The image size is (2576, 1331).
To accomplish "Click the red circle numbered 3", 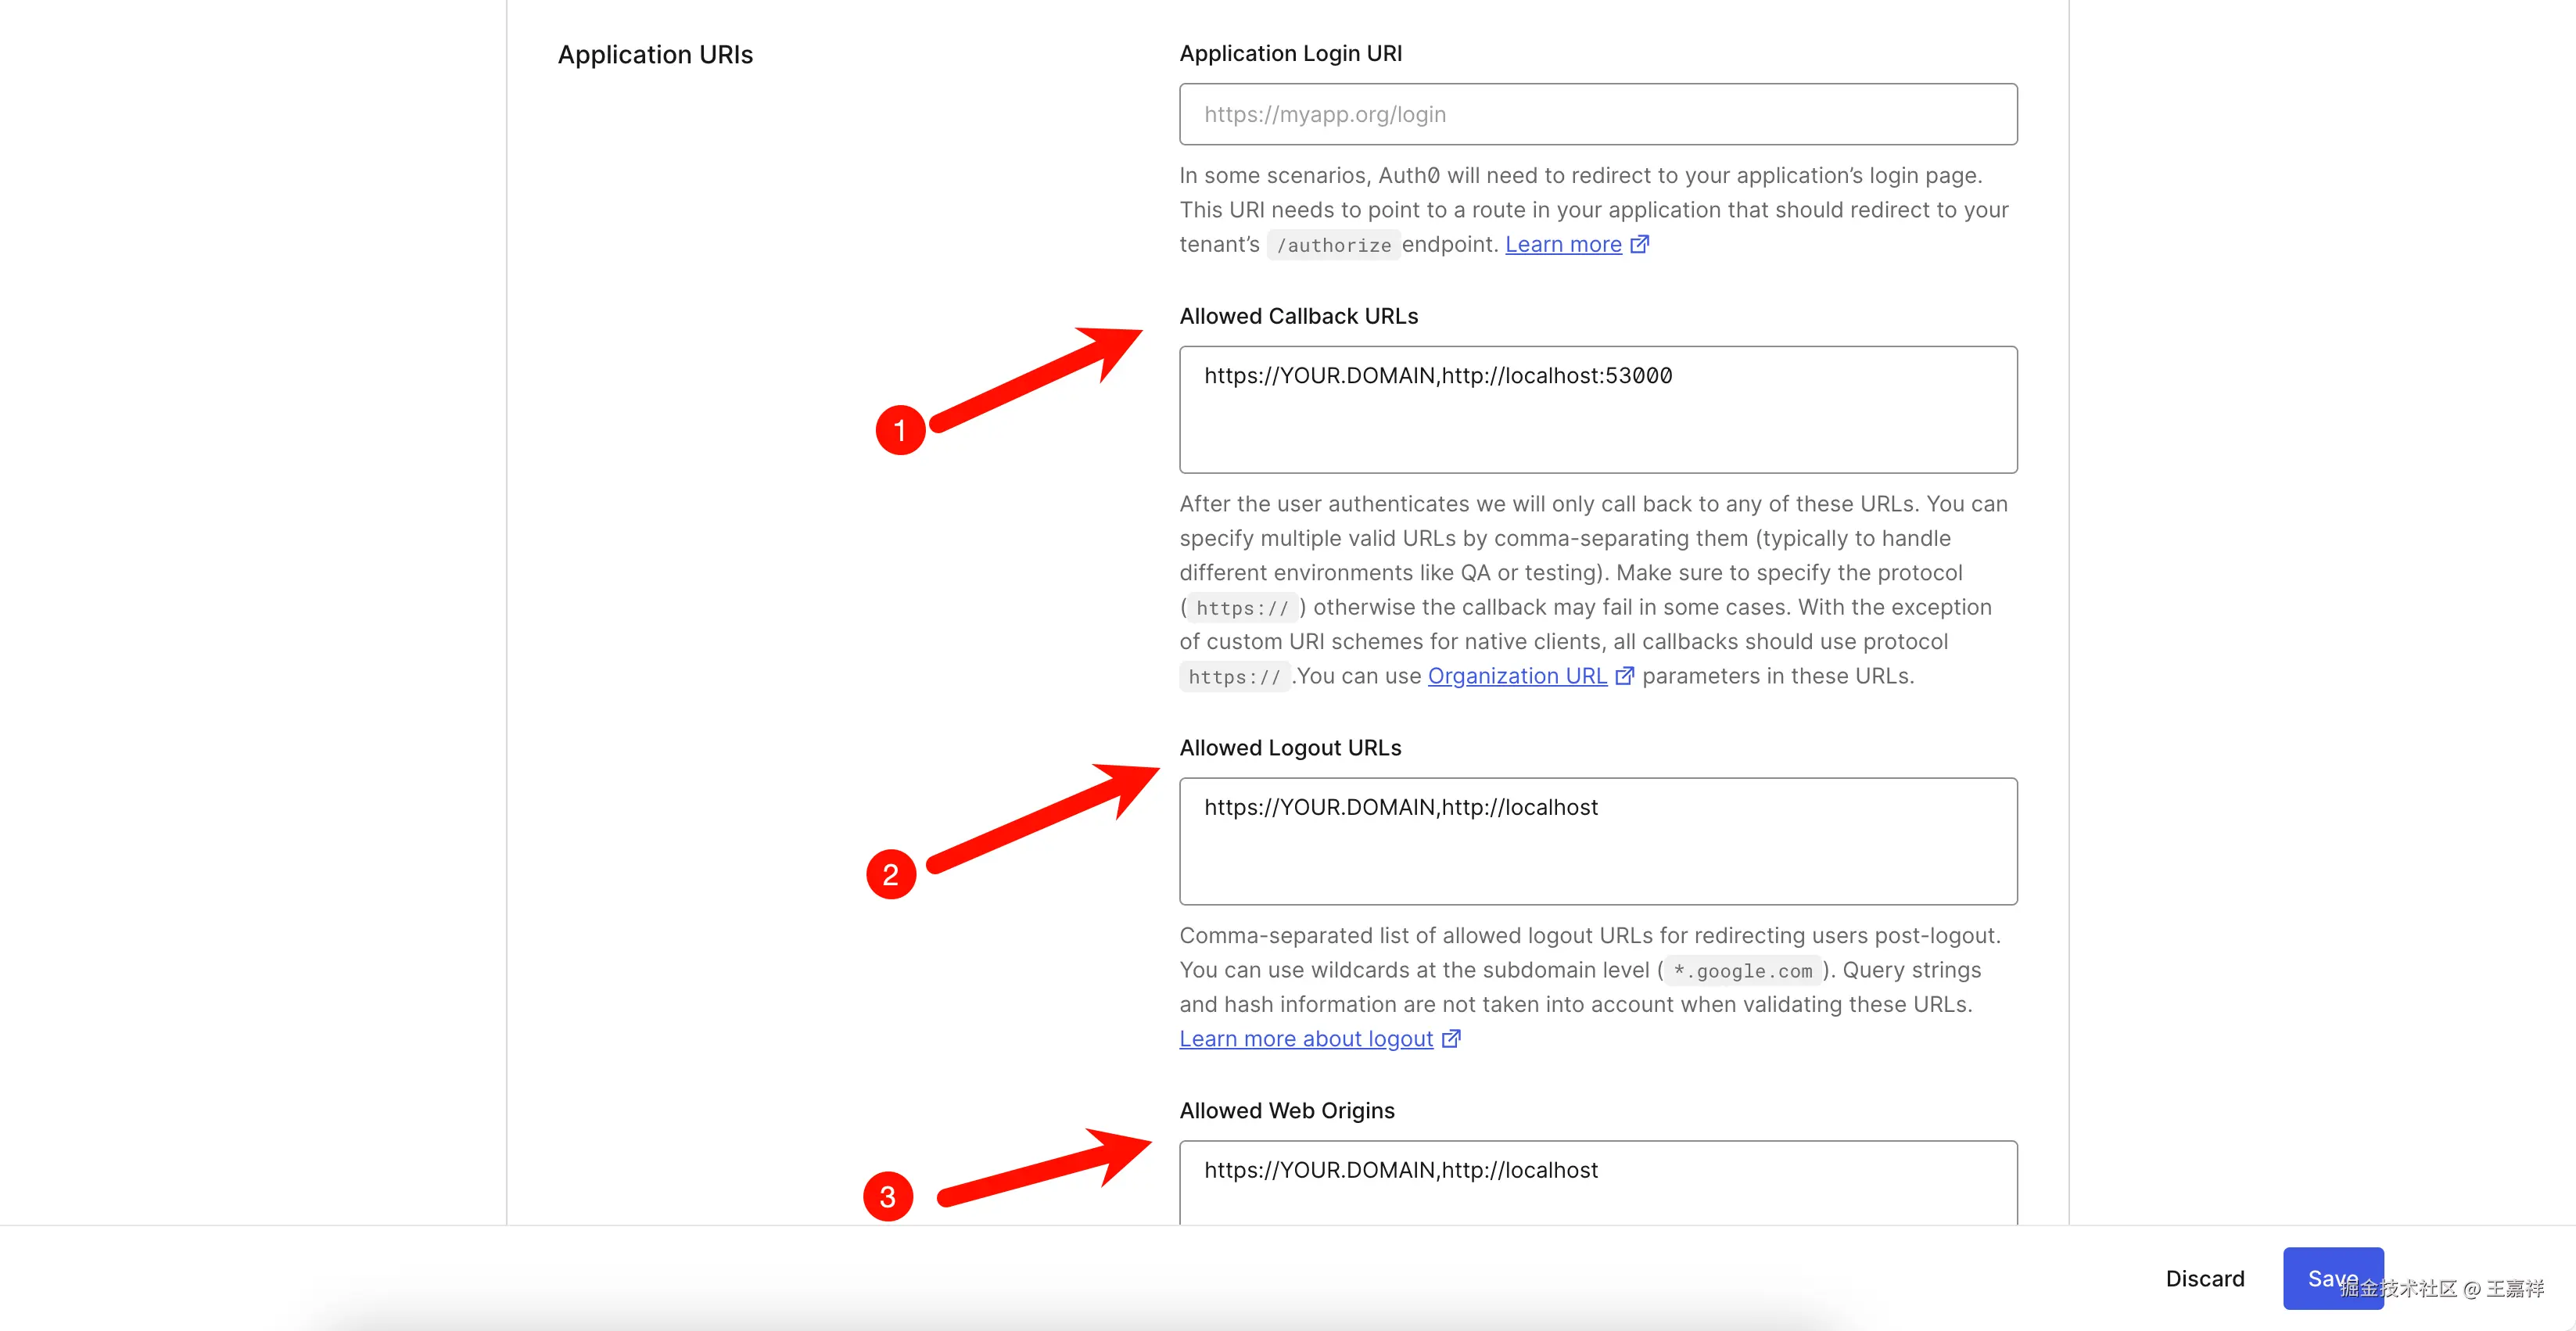I will 888,1197.
